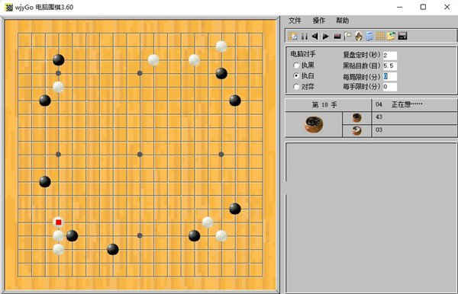Click the pause toolbar icon
Screen dimensions: 458x294
304,36
